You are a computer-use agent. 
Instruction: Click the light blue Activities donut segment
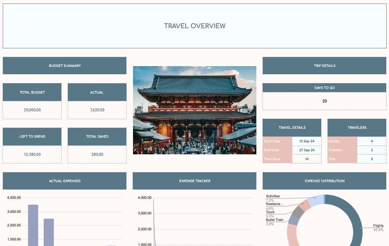tap(316, 200)
